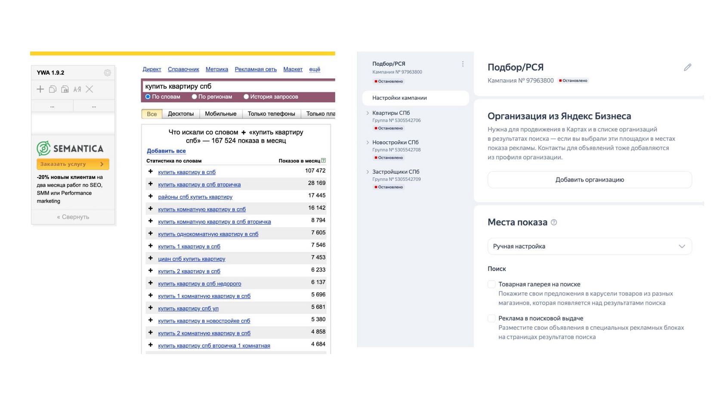This screenshot has height=406, width=723.
Task: Click the YWA sort A-Z icon
Action: click(77, 89)
